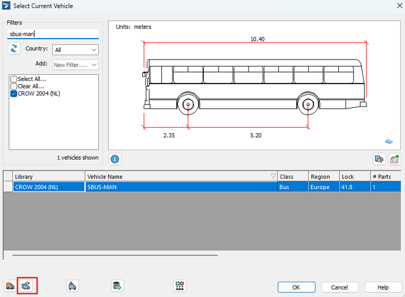This screenshot has height=297, width=405.
Task: Click the refresh filters icon beside Country
Action: coord(13,49)
